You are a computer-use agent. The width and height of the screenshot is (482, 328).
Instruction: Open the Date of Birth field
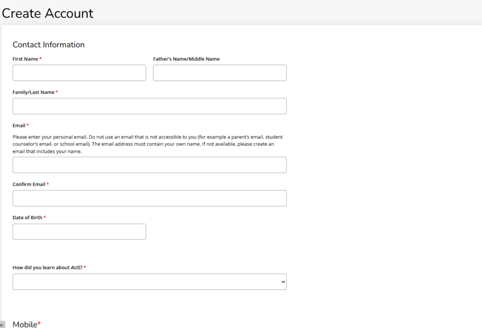pyautogui.click(x=79, y=232)
